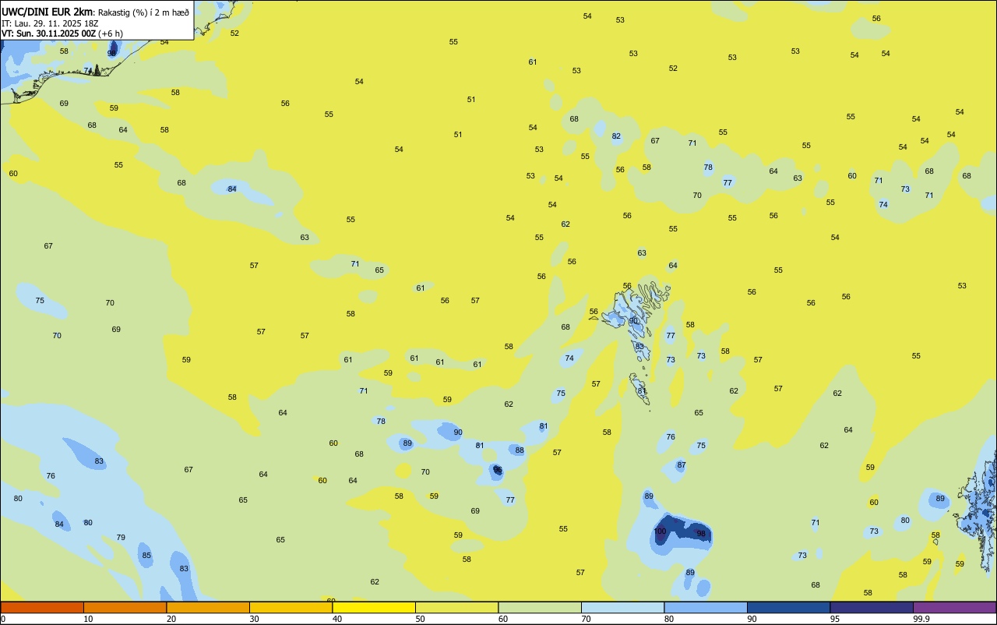997x625 pixels.
Task: Click the '88' humidity value on the map
Action: (x=520, y=450)
